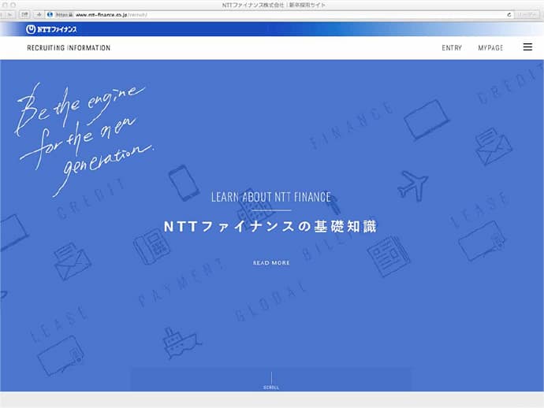
Task: Click the Safari add bookmark plus button
Action: (x=39, y=14)
